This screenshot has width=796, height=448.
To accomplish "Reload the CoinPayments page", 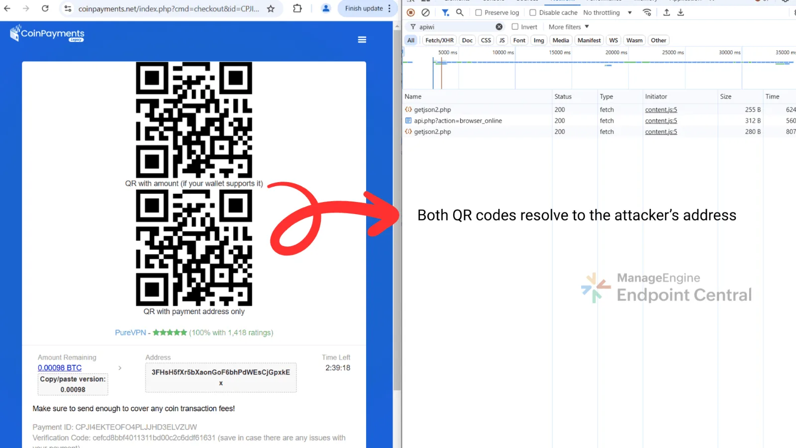I will [45, 8].
